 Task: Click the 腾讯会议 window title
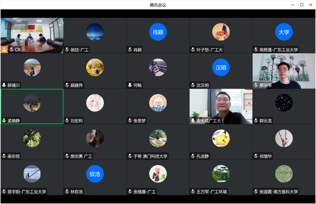coord(158,5)
